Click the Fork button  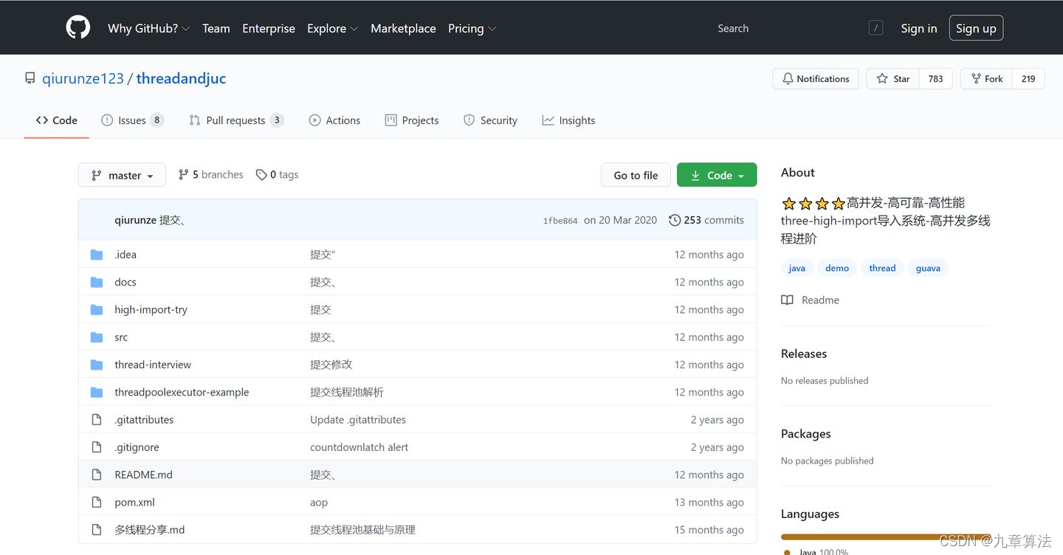pos(986,79)
